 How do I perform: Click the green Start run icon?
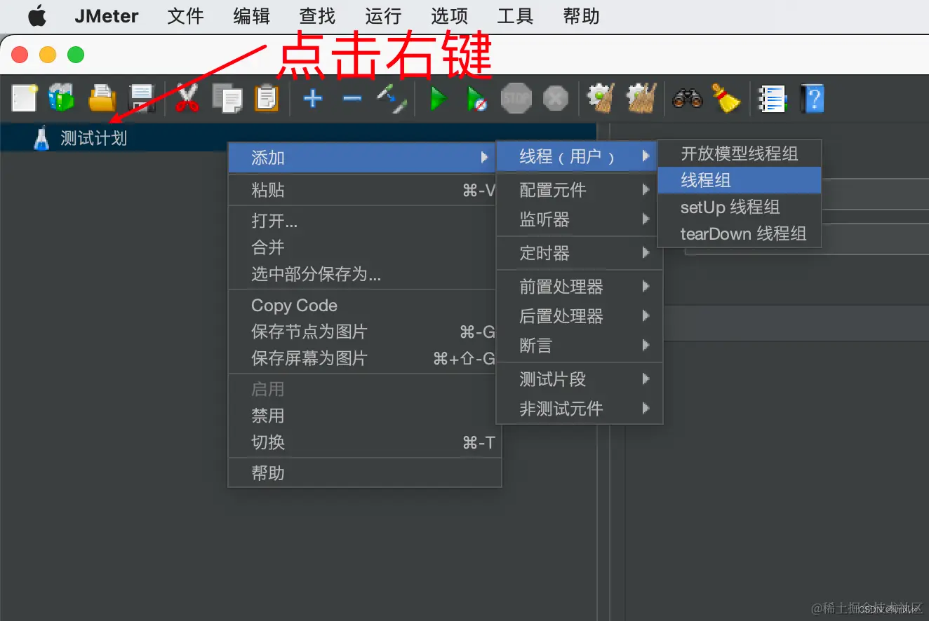pyautogui.click(x=439, y=98)
